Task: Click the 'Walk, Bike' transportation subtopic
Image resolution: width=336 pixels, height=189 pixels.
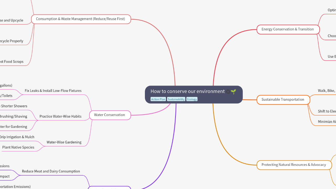Action: tap(327, 91)
